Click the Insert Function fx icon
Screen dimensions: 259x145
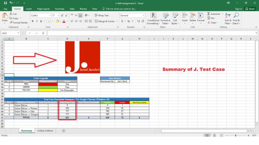coord(43,33)
